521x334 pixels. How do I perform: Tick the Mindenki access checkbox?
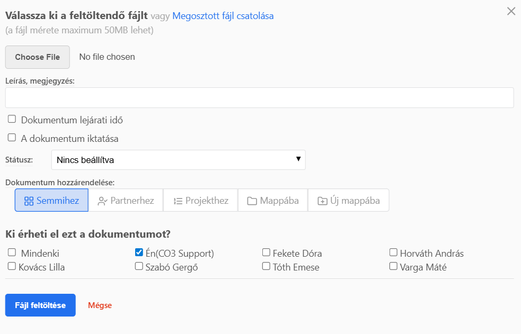pos(12,252)
